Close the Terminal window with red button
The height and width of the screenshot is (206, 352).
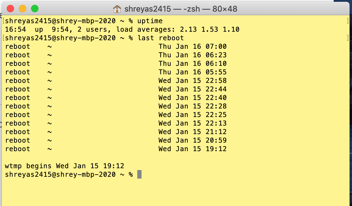tap(10, 9)
